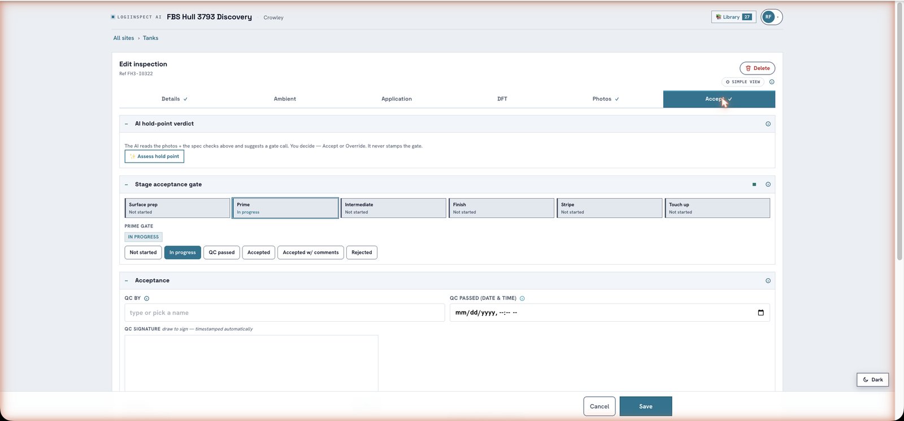Click the FBS Hull 3793 Discovery title
904x421 pixels.
pos(209,17)
